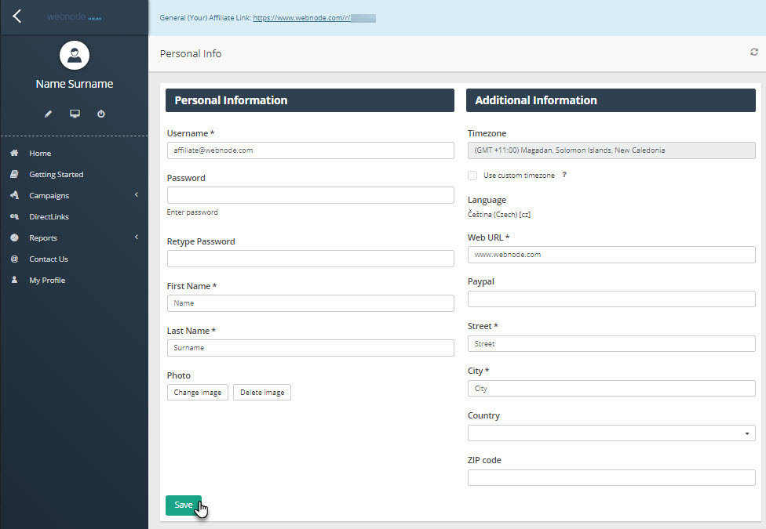The height and width of the screenshot is (529, 766).
Task: Click the Change image button
Action: pos(197,393)
